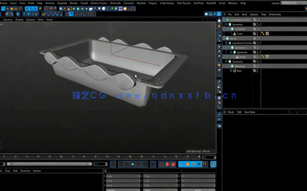Image resolution: width=307 pixels, height=191 pixels.
Task: Click Render to Picture Viewer icon
Action: (x=51, y=8)
